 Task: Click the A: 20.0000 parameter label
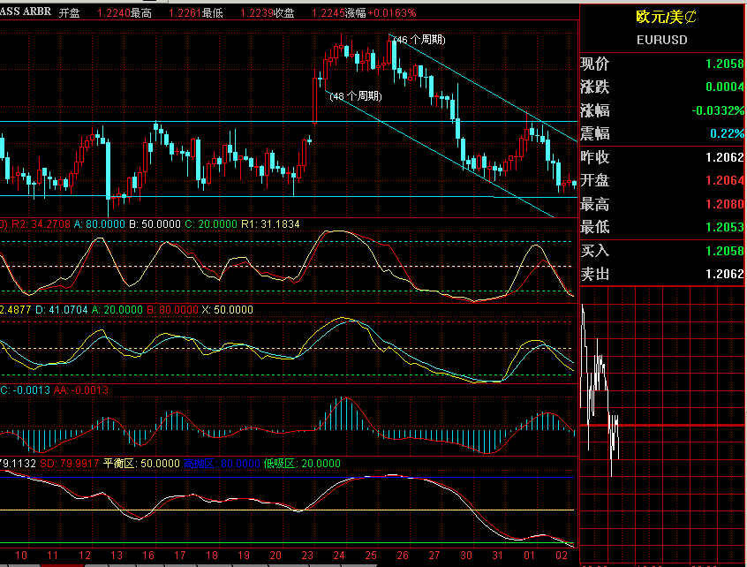tap(117, 310)
